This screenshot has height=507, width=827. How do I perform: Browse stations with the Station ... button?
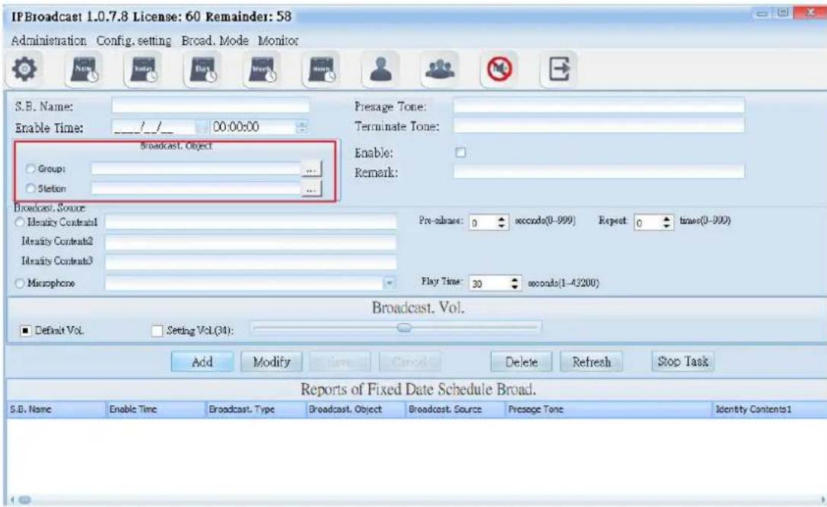pos(311,189)
